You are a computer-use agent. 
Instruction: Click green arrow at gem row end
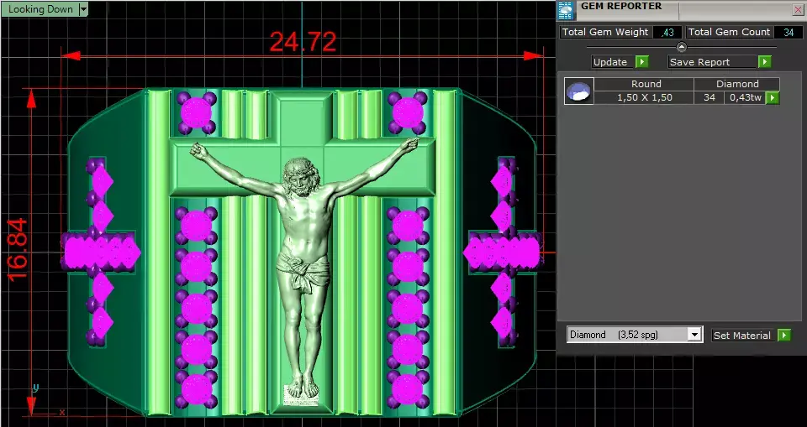(x=773, y=97)
